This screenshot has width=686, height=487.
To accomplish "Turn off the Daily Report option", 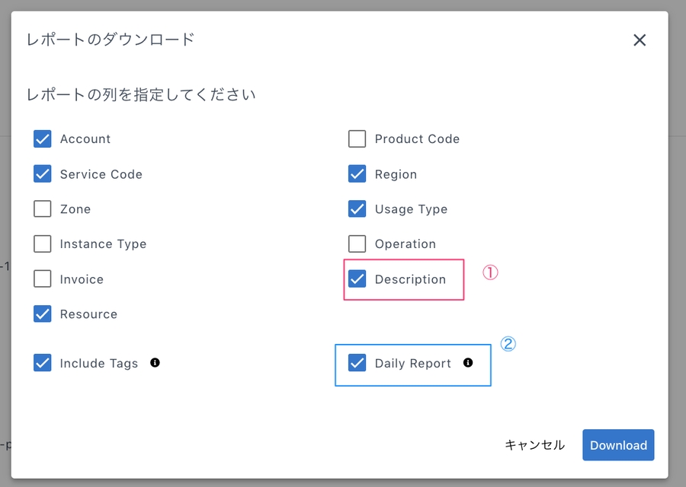I will (x=357, y=363).
